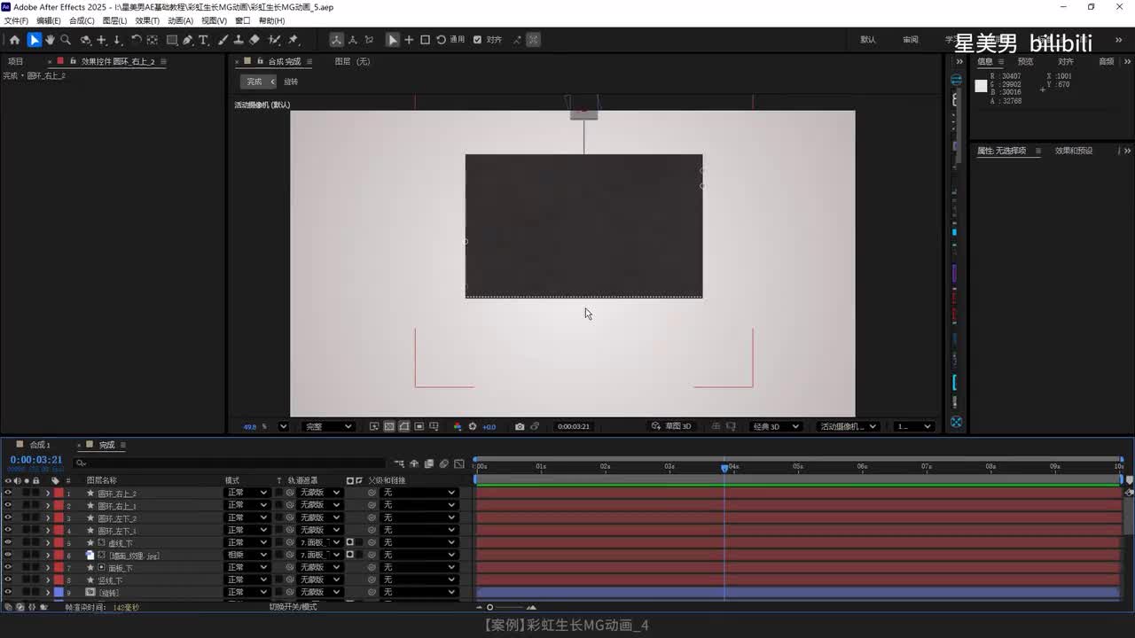This screenshot has width=1135, height=638.
Task: Open the 合成(C) menu
Action: 82,20
